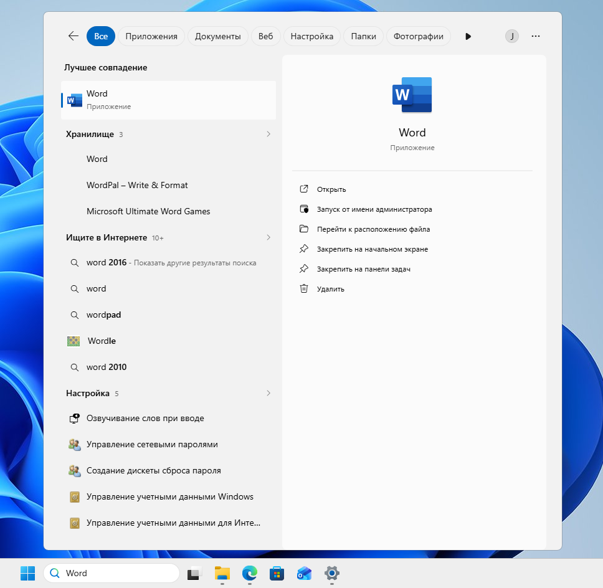Click pin icon beside Закрепить на начальном экране

coord(304,249)
